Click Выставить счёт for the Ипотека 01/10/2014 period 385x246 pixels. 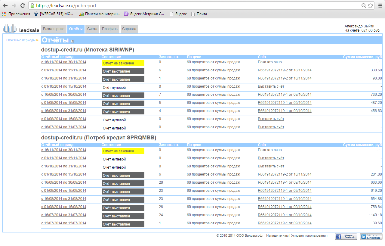(271, 86)
